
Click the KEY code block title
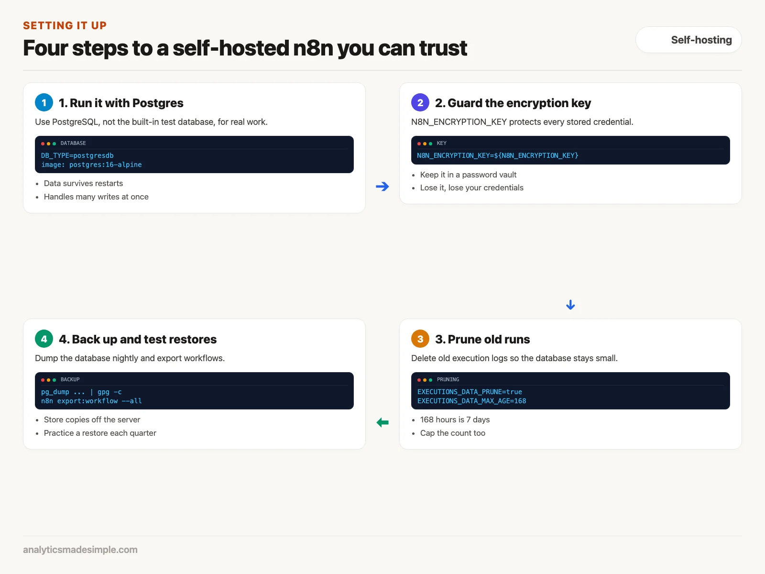pos(442,143)
